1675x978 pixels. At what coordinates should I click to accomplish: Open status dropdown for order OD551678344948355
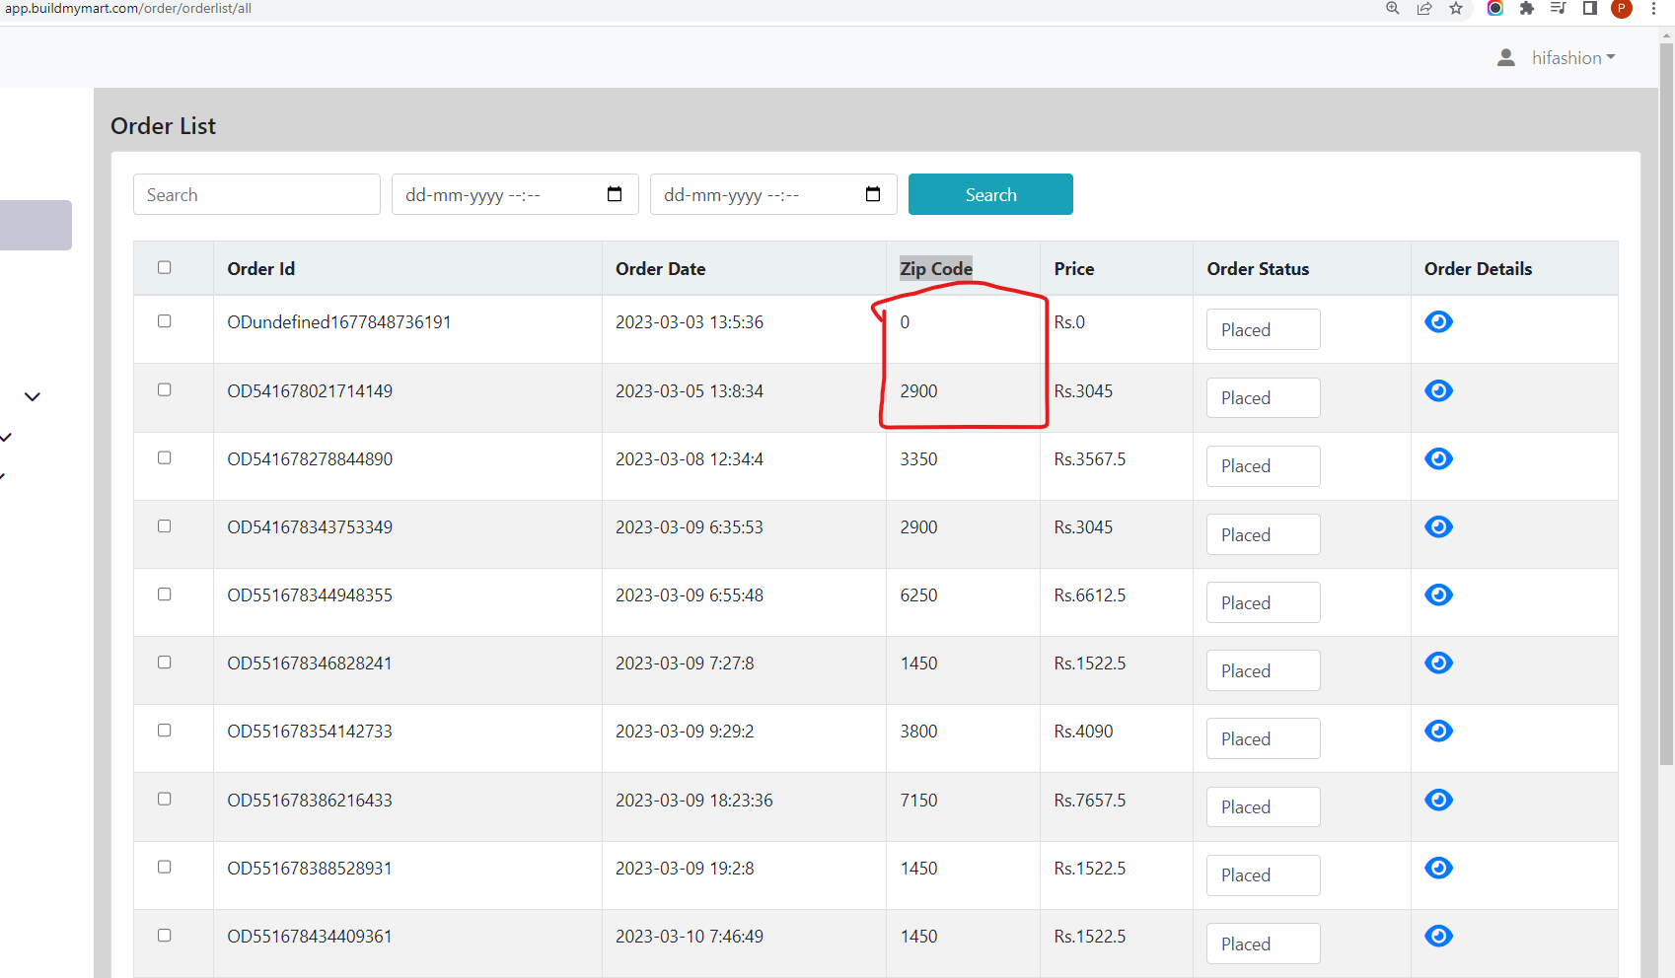click(1263, 602)
